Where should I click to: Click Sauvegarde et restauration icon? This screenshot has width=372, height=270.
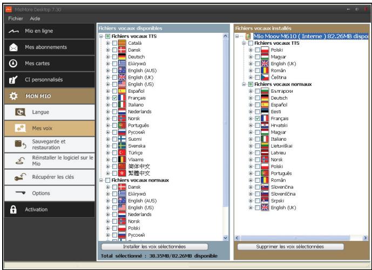21,144
